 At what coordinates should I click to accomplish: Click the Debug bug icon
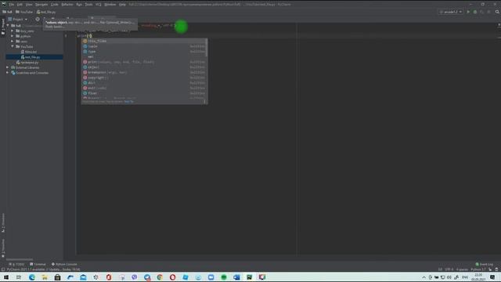pos(475,12)
